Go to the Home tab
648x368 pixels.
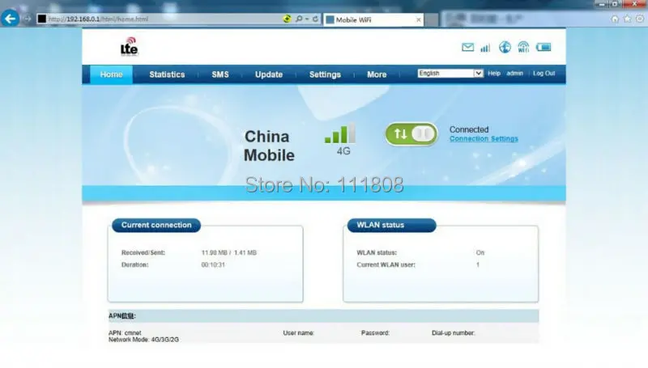click(x=111, y=74)
